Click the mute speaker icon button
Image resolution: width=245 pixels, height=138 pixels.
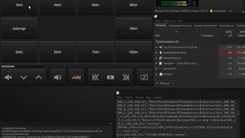click(8, 77)
